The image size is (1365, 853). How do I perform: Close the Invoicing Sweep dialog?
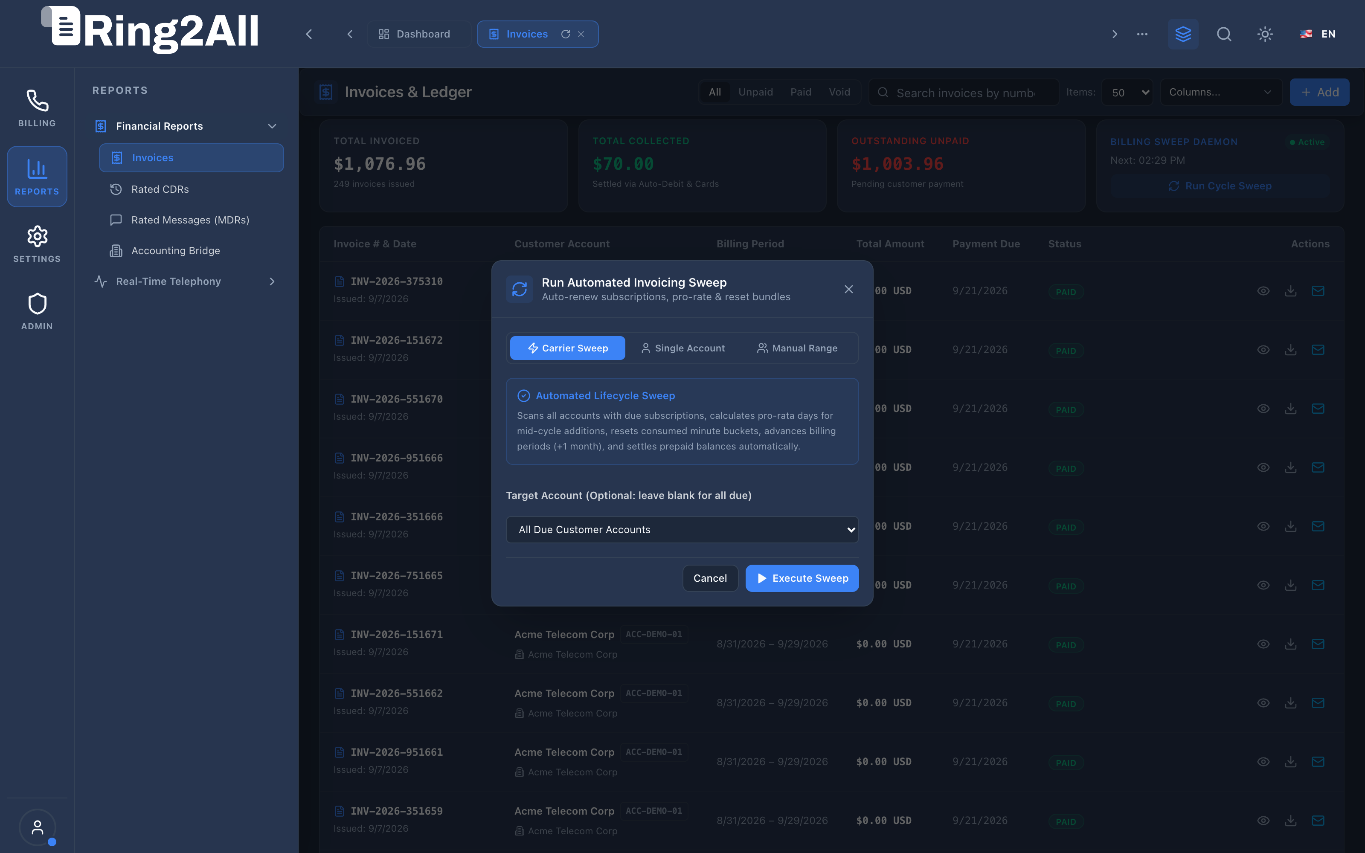point(848,289)
